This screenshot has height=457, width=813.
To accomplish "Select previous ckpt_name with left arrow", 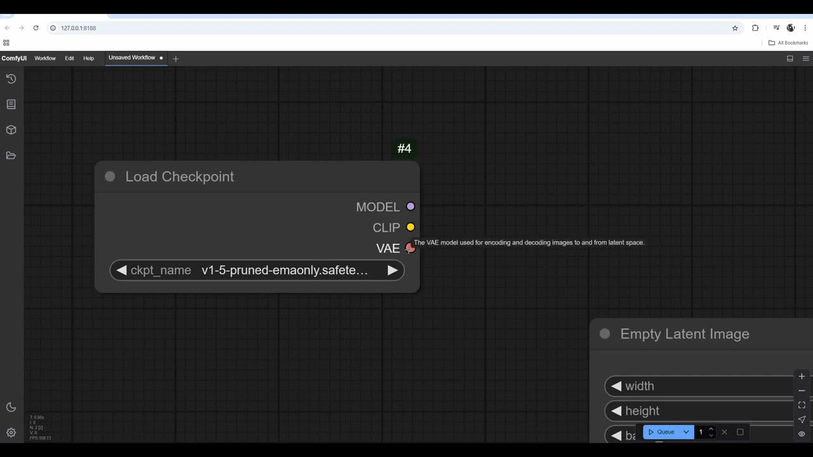I will [121, 270].
